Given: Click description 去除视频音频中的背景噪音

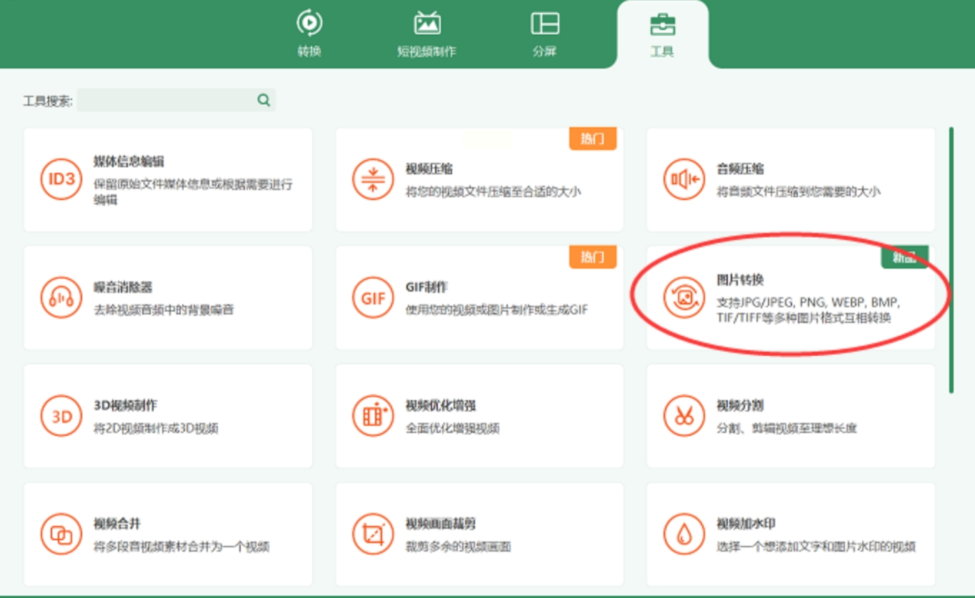Looking at the screenshot, I should click(x=164, y=310).
